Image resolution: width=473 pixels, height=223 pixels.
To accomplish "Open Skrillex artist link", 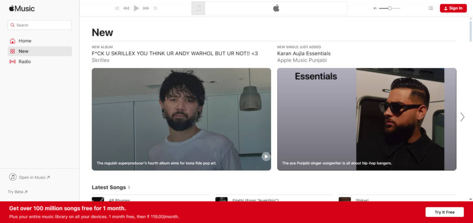I will [100, 60].
